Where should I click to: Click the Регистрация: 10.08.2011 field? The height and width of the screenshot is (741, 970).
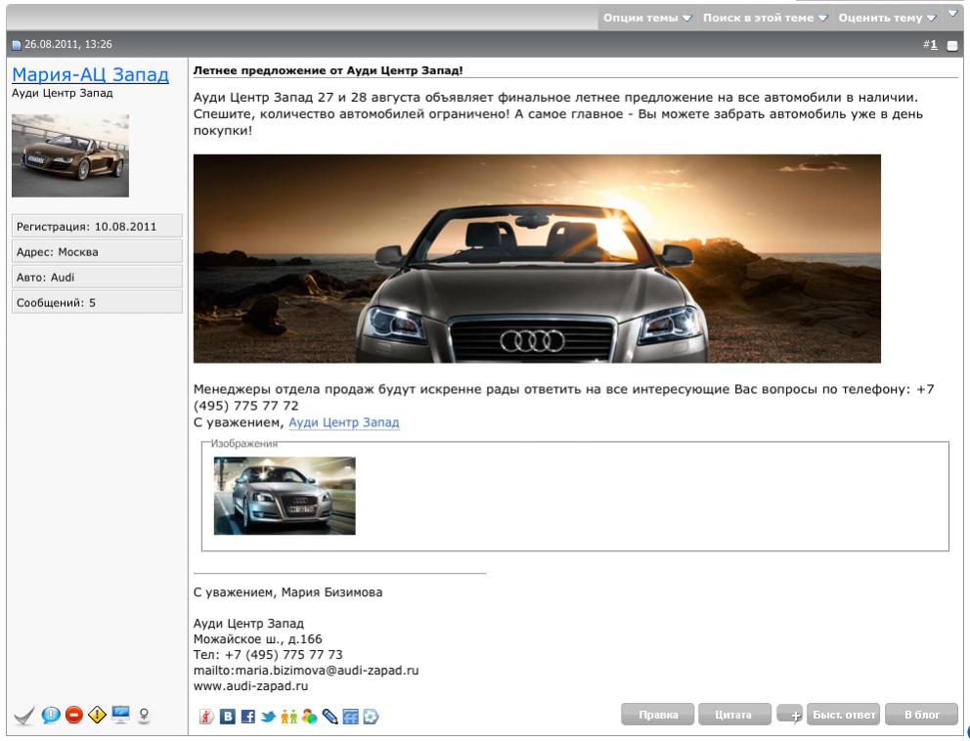tap(97, 227)
